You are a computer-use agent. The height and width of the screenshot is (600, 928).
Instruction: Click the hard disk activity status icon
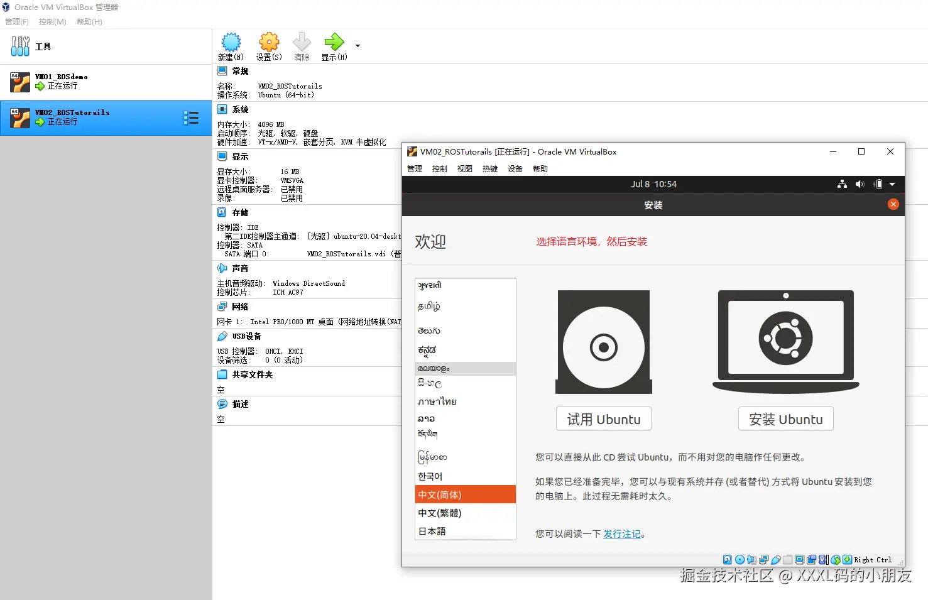point(727,559)
